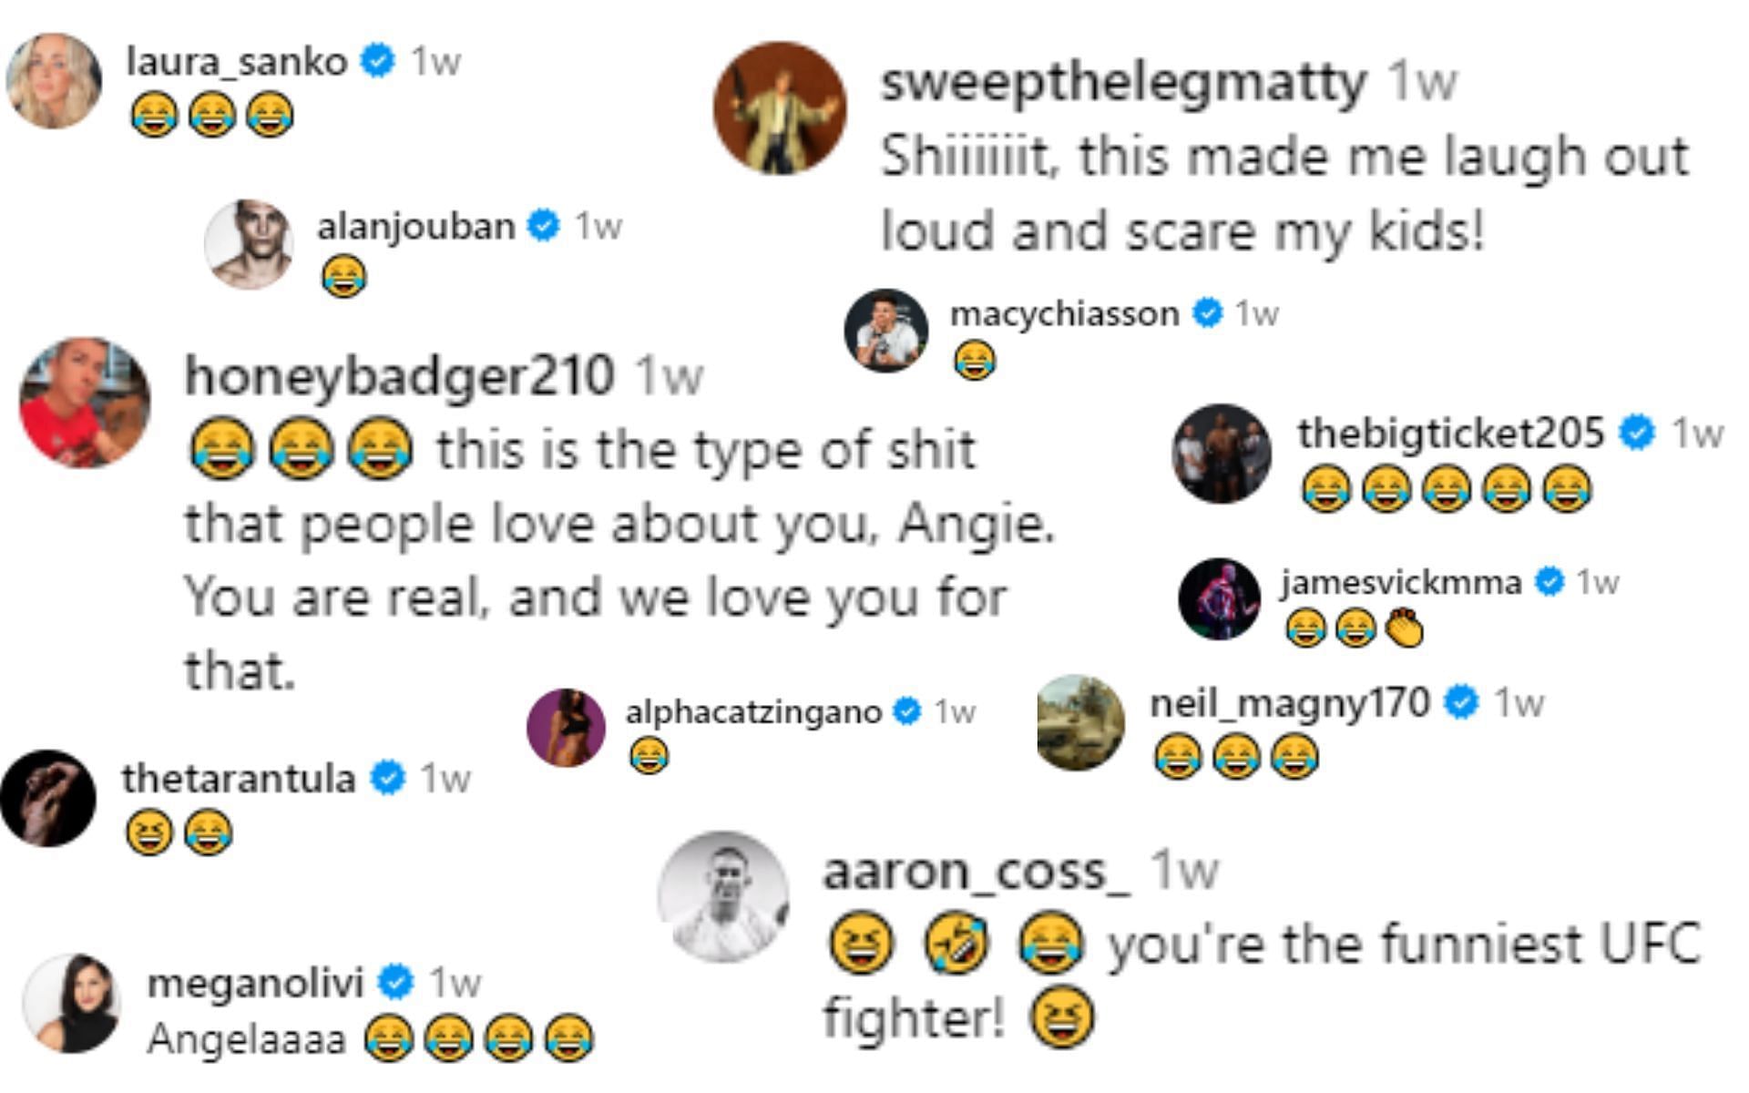
Task: Open the neil_magny170 username link
Action: [1290, 703]
